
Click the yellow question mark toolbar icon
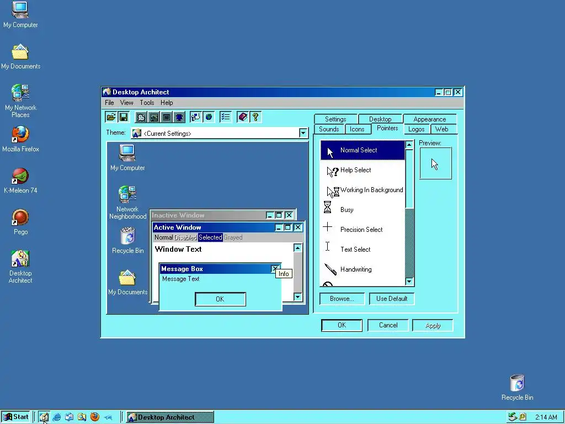[255, 117]
